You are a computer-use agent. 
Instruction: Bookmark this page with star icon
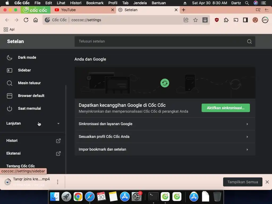195,20
